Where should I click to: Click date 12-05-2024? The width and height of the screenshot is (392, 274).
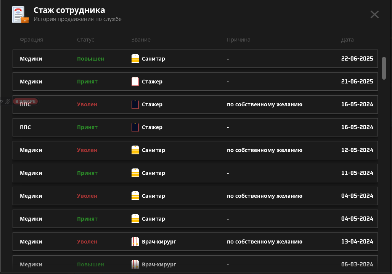point(357,150)
